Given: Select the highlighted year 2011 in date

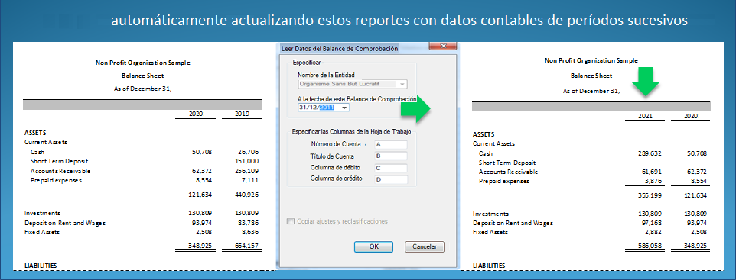Looking at the screenshot, I should 327,108.
